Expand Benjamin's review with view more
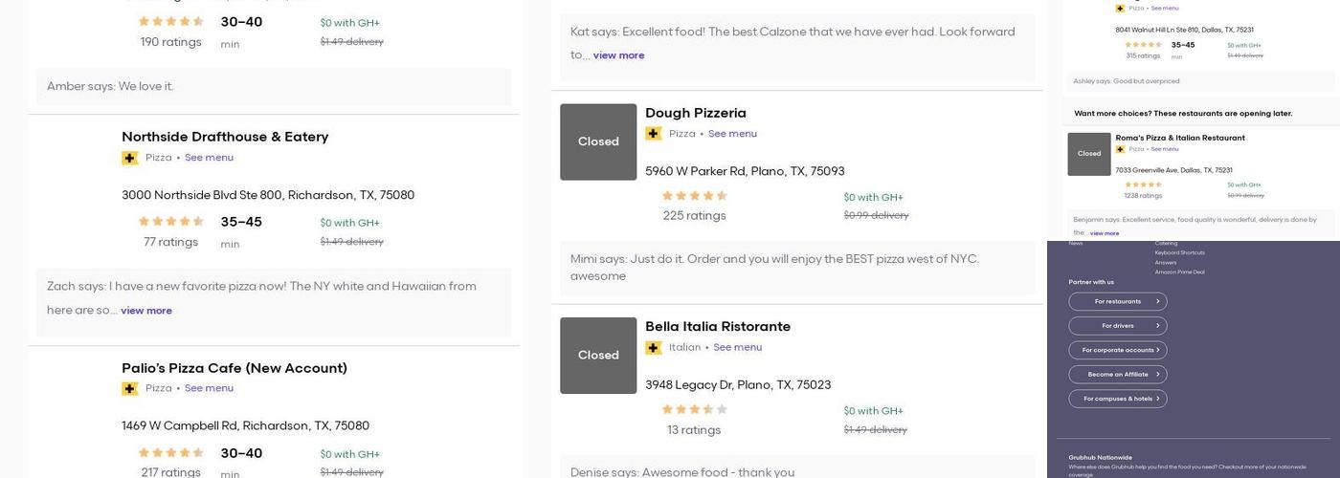The image size is (1340, 478). [x=1105, y=233]
